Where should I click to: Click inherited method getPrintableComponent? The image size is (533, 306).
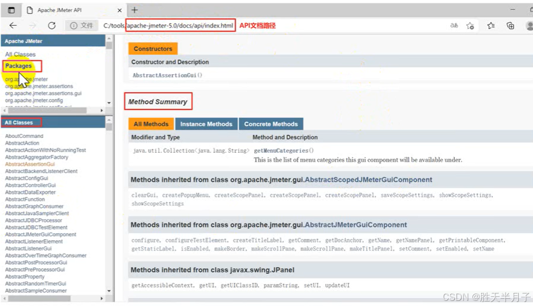(x=472, y=240)
